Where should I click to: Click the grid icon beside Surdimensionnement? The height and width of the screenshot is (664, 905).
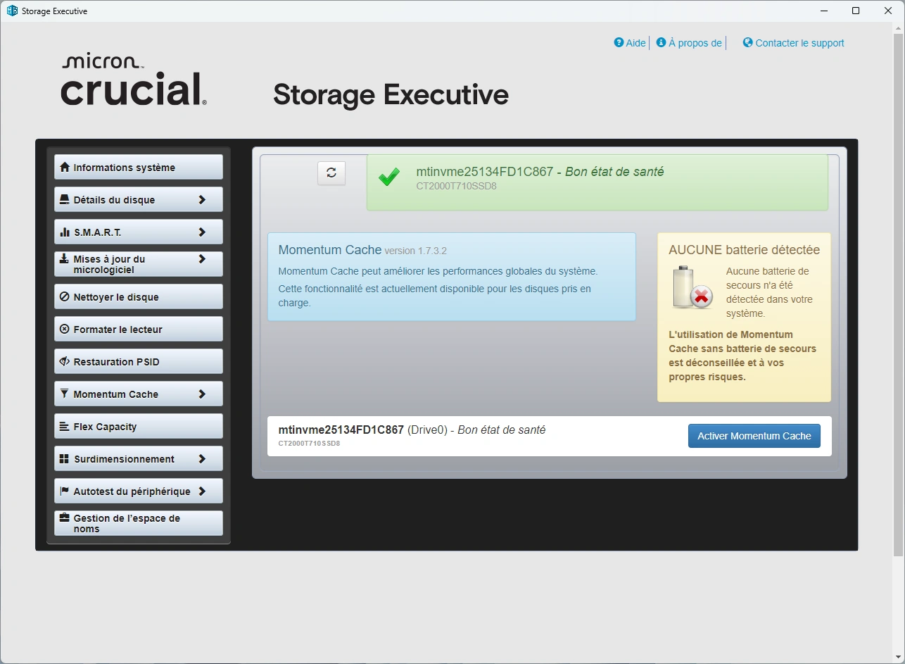point(65,459)
